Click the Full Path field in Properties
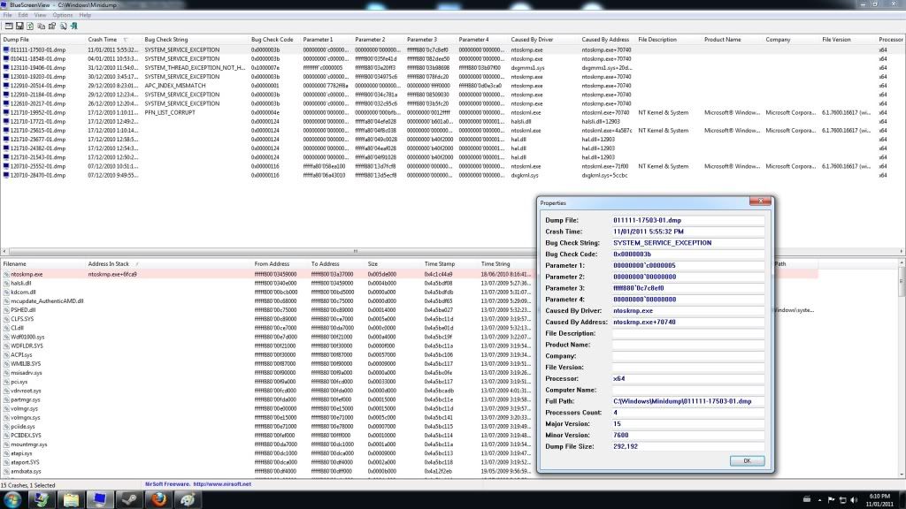The height and width of the screenshot is (509, 906). [688, 401]
